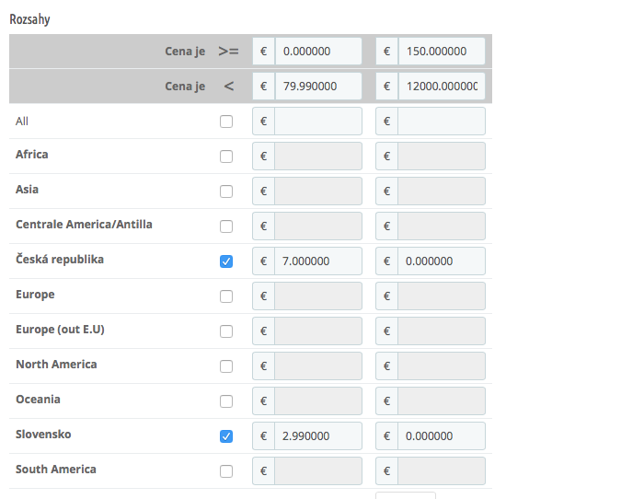Click the first All zones price field
Screen dimensions: 621x499
(317, 122)
